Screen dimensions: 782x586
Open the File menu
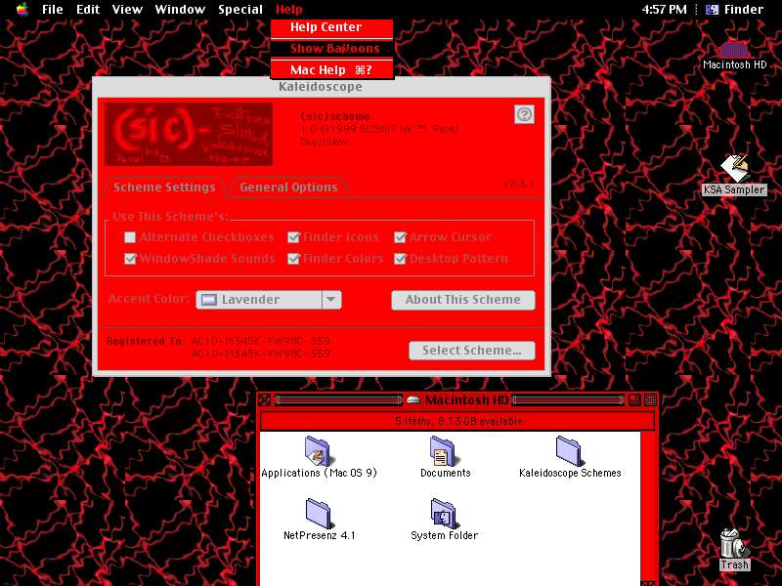point(53,10)
